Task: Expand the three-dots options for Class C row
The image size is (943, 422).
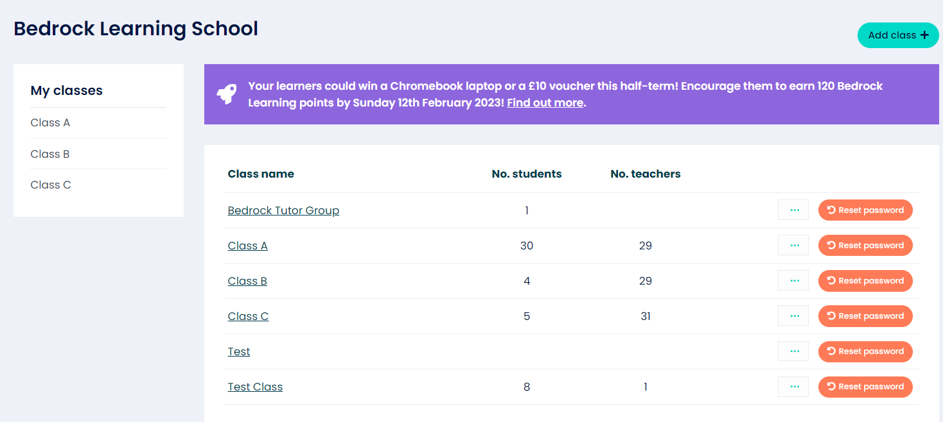Action: coord(793,316)
